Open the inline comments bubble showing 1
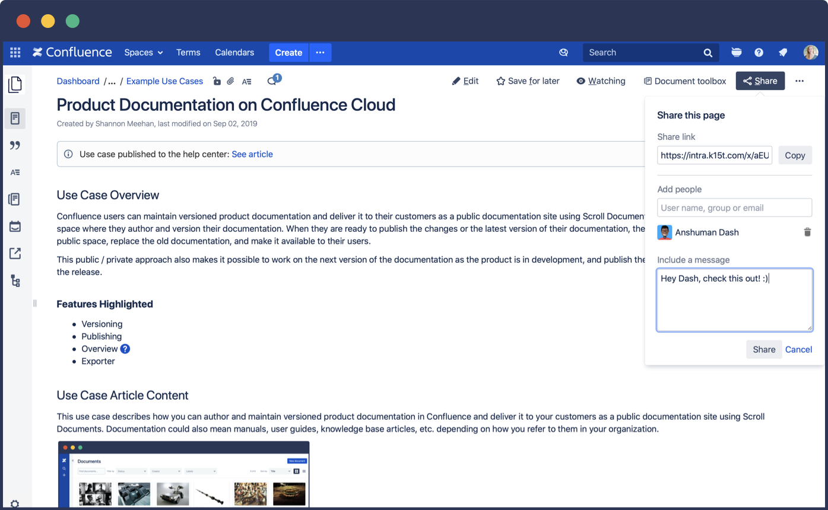This screenshot has height=510, width=828. pyautogui.click(x=272, y=81)
